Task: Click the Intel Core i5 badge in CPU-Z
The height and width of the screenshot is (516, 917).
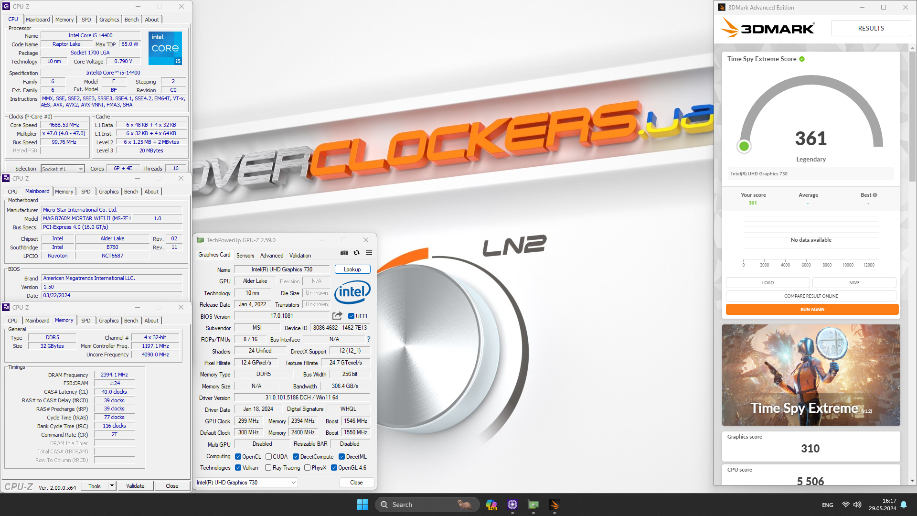Action: (x=165, y=48)
